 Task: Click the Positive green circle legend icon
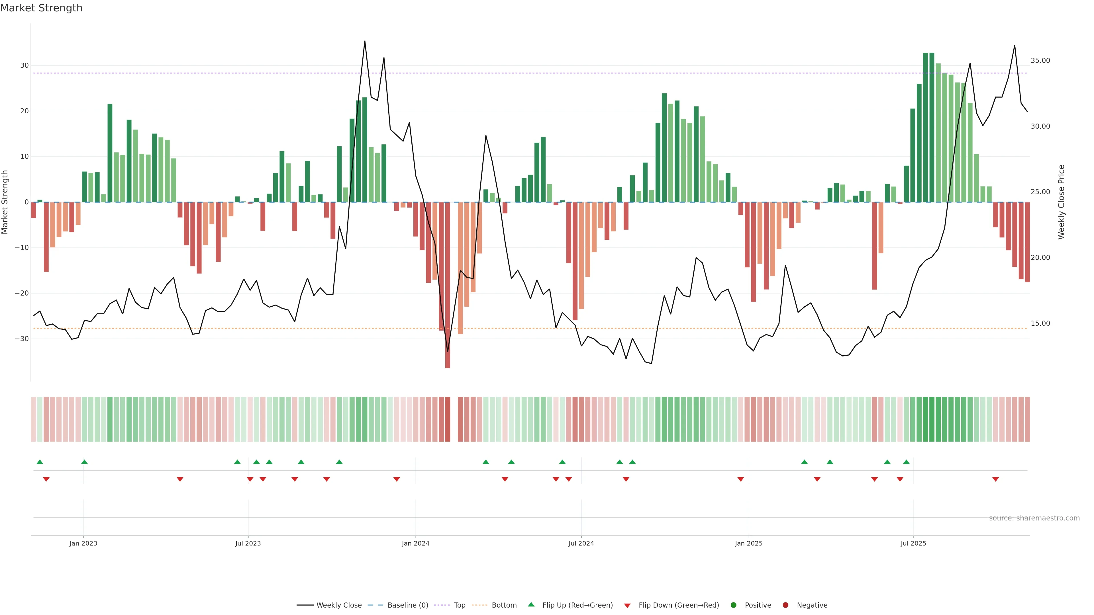point(733,605)
